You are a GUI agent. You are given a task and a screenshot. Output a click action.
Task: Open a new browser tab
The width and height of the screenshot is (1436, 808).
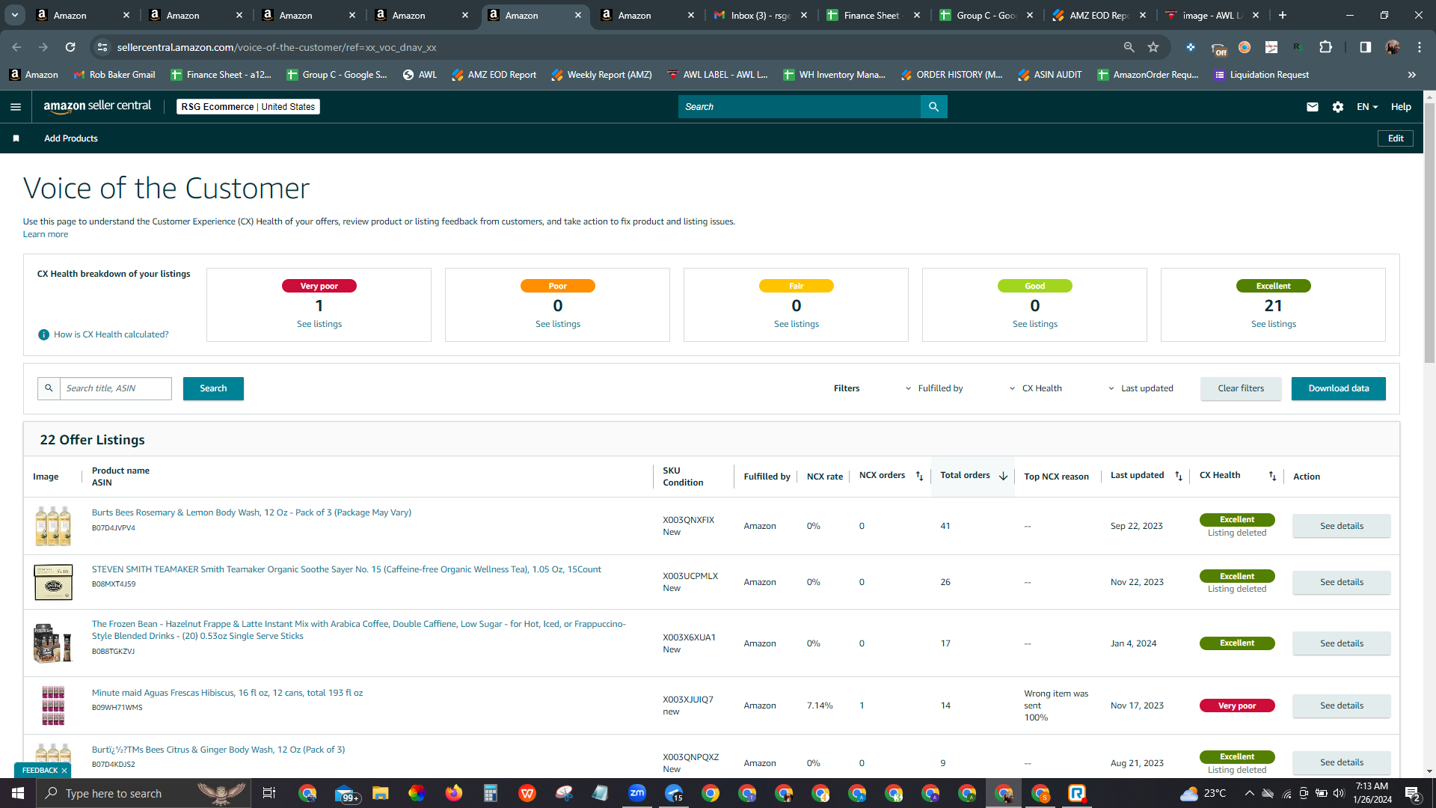[x=1283, y=15]
